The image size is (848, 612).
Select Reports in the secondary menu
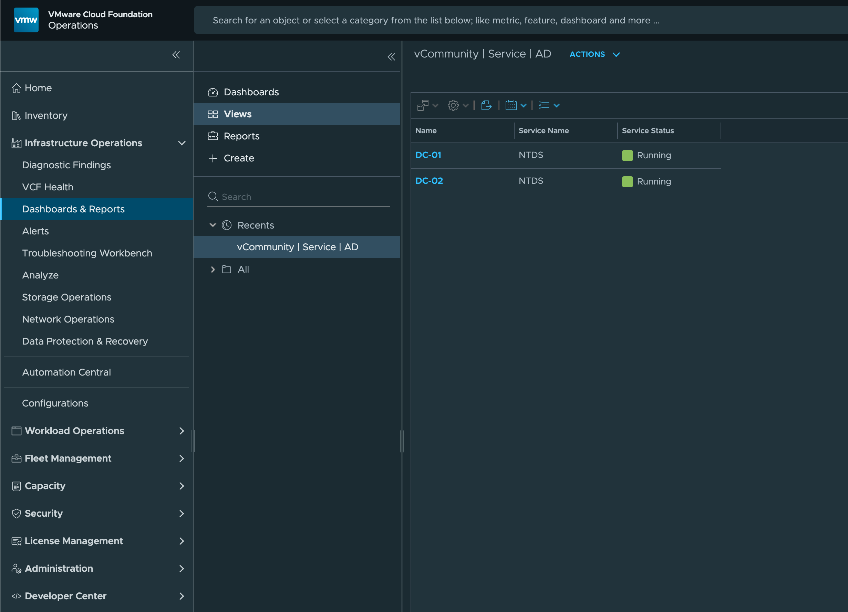point(241,136)
